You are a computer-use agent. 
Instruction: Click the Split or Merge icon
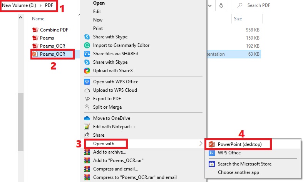[x=87, y=107]
